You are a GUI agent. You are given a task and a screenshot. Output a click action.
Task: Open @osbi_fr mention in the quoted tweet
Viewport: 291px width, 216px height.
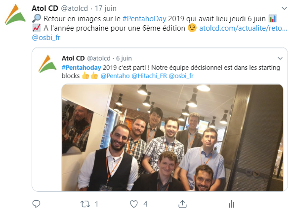click(181, 76)
